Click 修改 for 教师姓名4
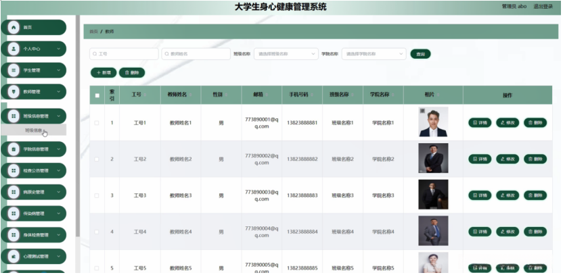Viewport: 563px width, 275px height. pos(508,232)
